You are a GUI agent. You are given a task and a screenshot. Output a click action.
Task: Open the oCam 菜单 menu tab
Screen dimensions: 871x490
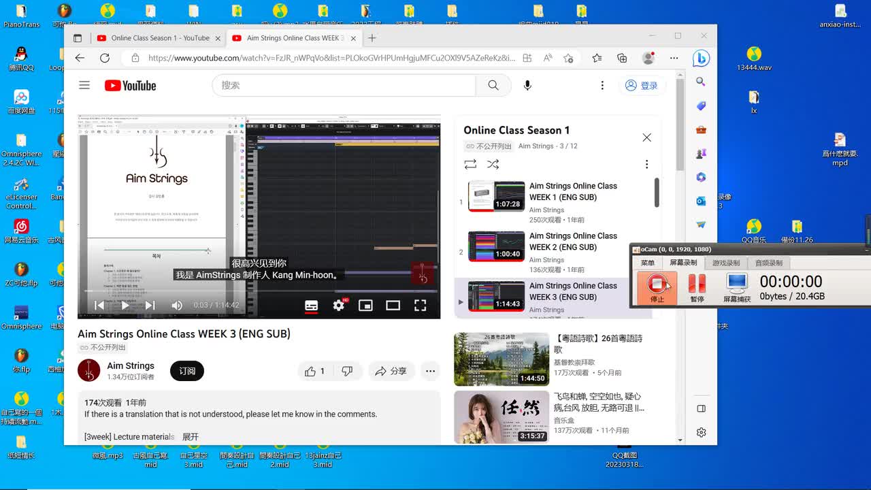[647, 263]
